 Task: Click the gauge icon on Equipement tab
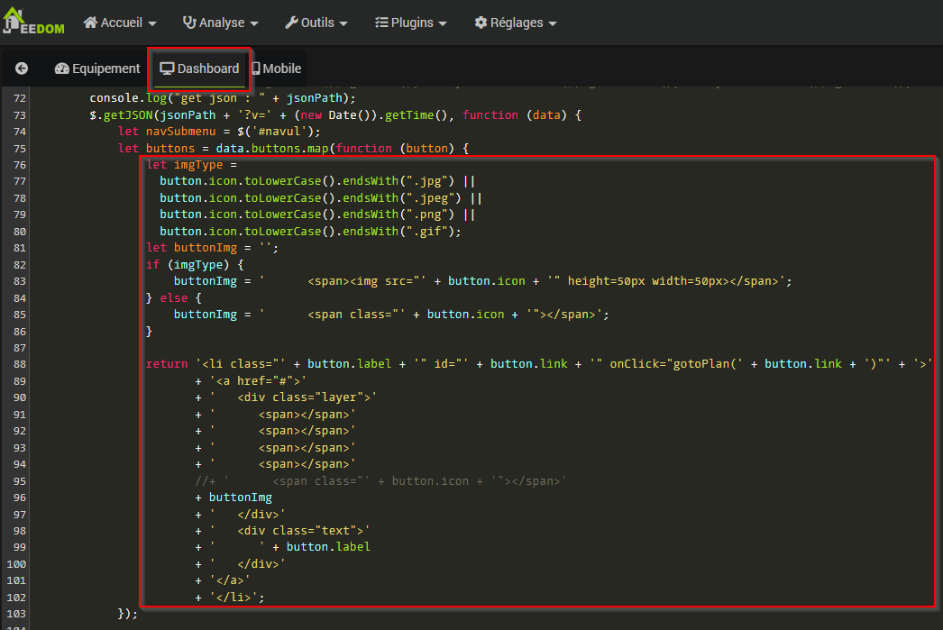click(x=62, y=68)
